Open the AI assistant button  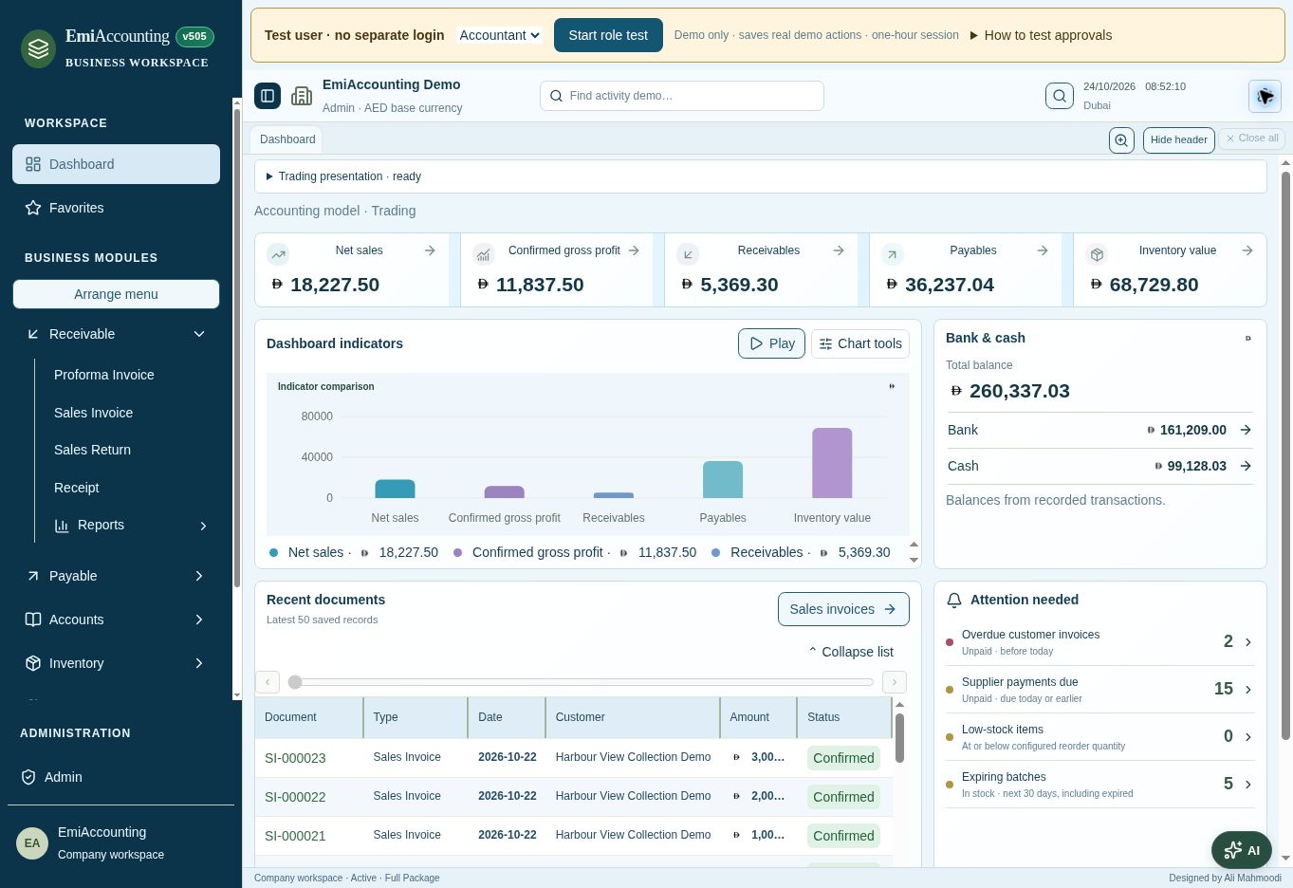point(1242,850)
